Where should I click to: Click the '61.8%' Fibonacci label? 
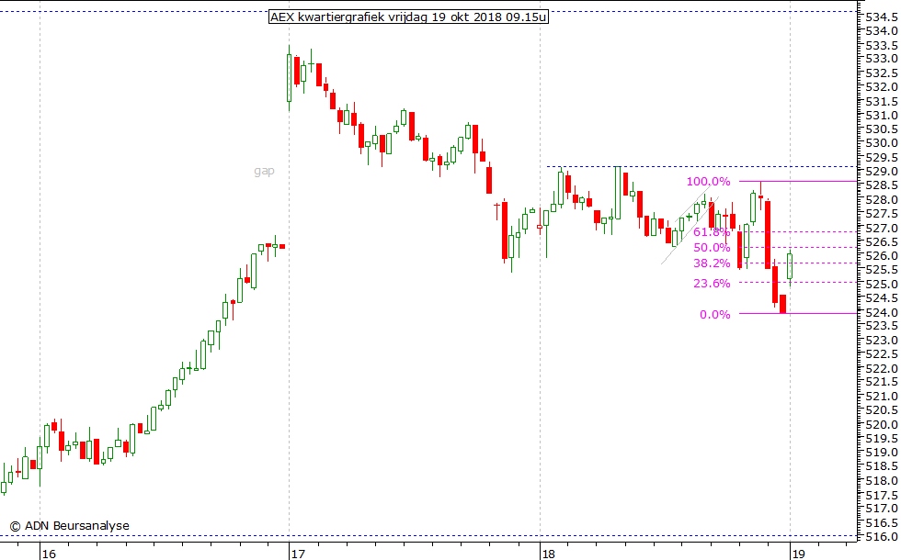(x=712, y=232)
